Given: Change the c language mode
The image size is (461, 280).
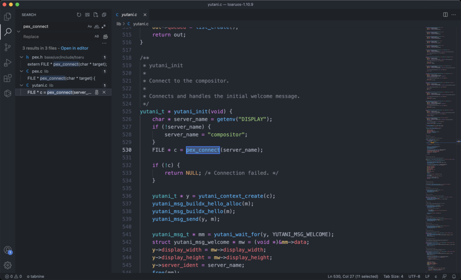Looking at the screenshot, I should (436, 276).
